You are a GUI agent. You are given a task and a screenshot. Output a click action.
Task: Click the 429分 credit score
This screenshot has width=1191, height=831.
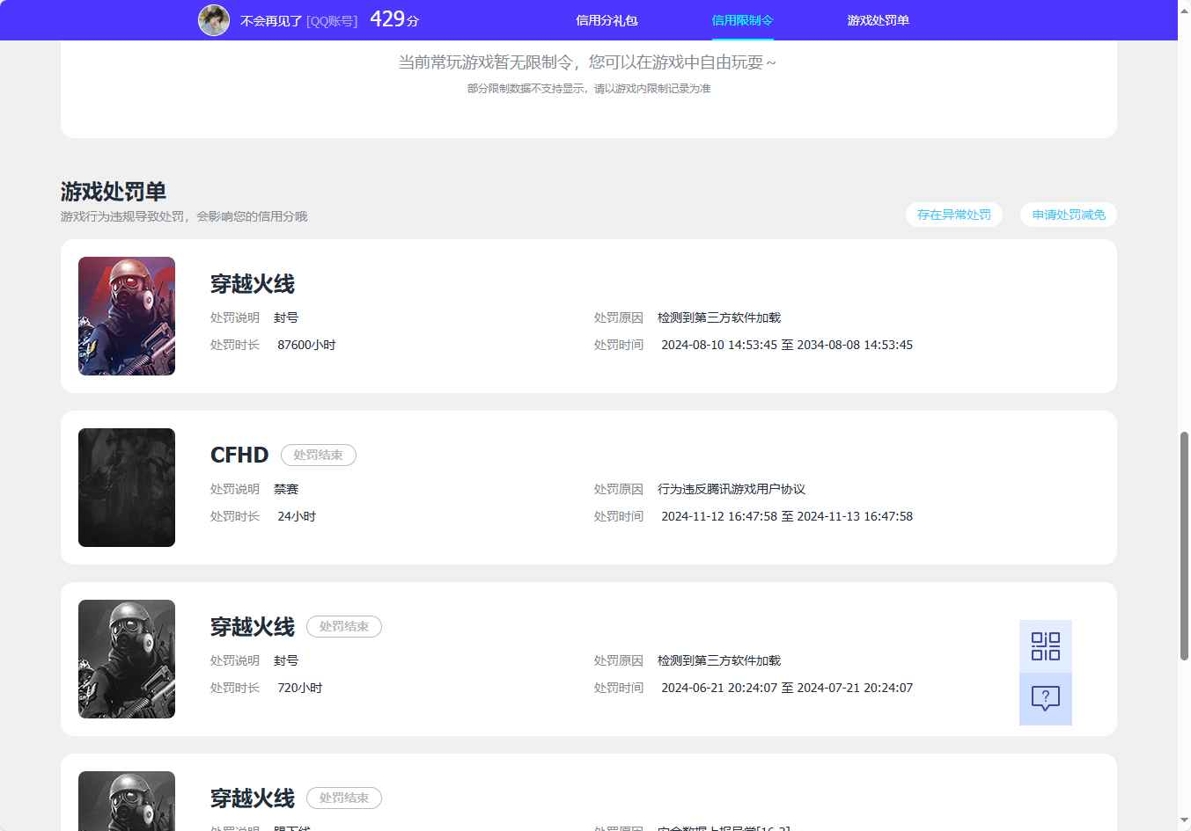[394, 19]
